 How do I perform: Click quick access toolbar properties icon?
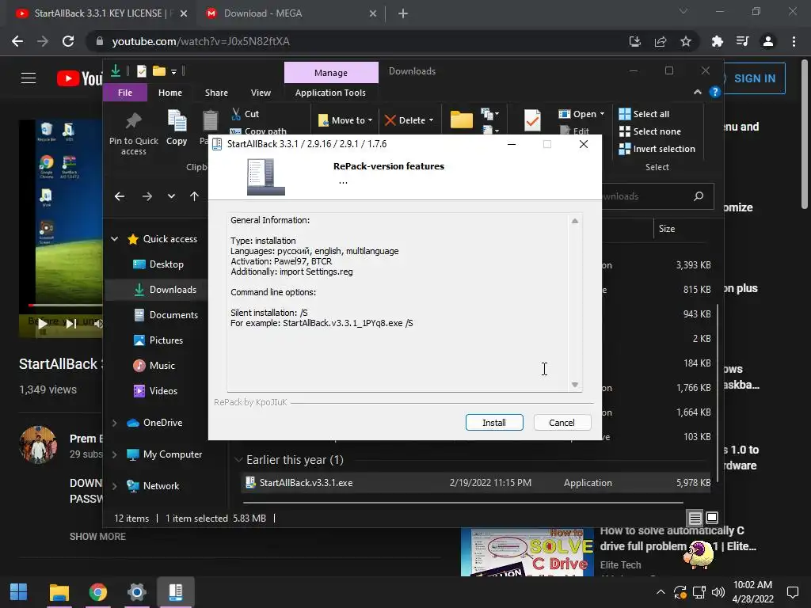tap(141, 71)
